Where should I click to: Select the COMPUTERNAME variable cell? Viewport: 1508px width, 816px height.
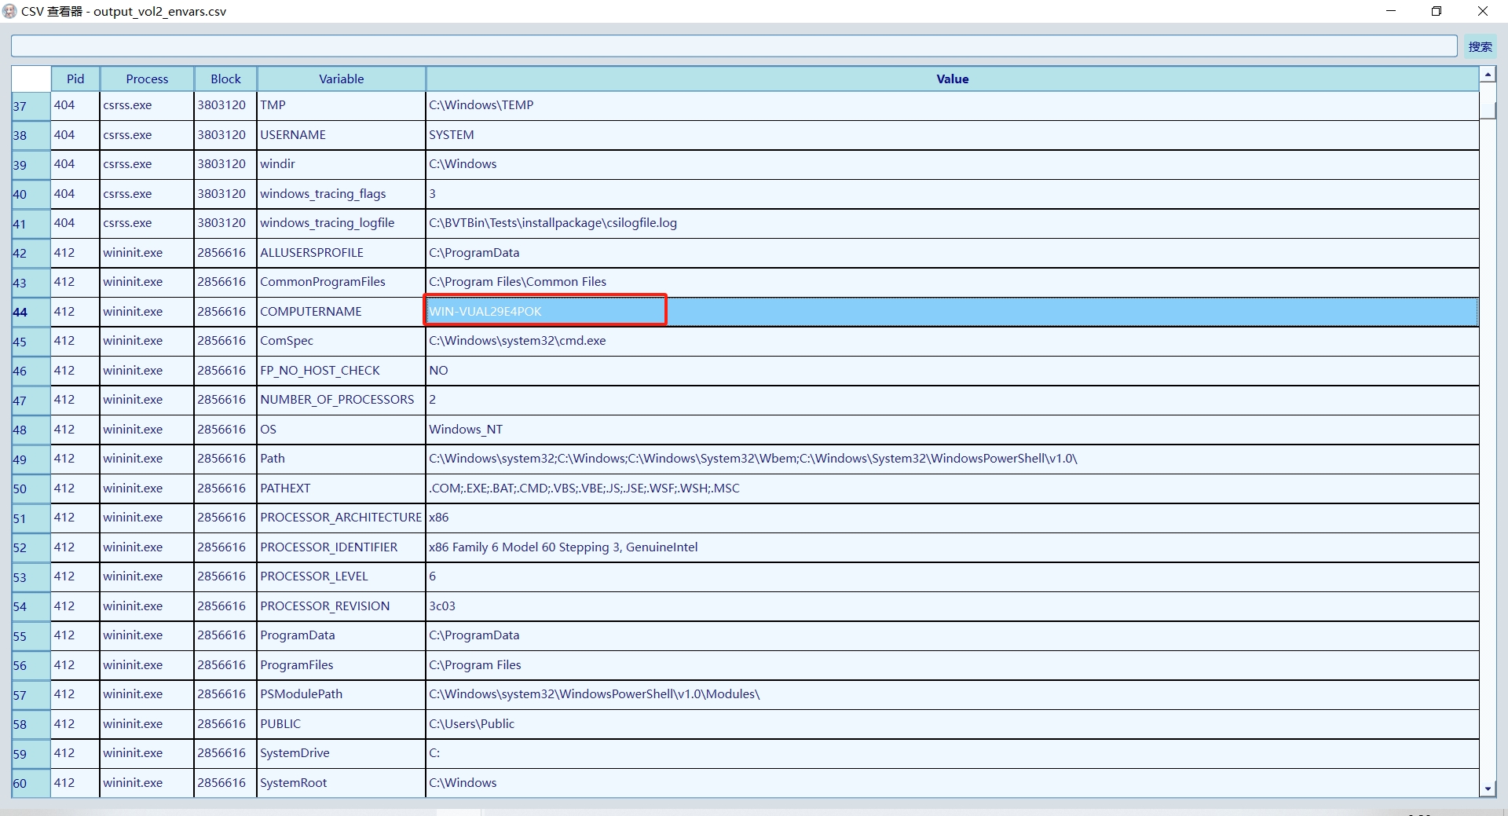pos(341,312)
